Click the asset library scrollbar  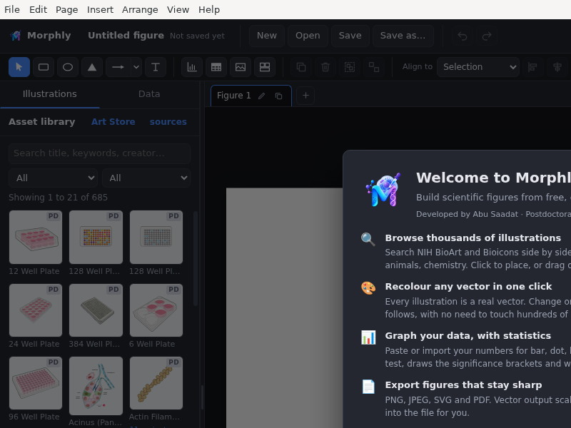196,258
